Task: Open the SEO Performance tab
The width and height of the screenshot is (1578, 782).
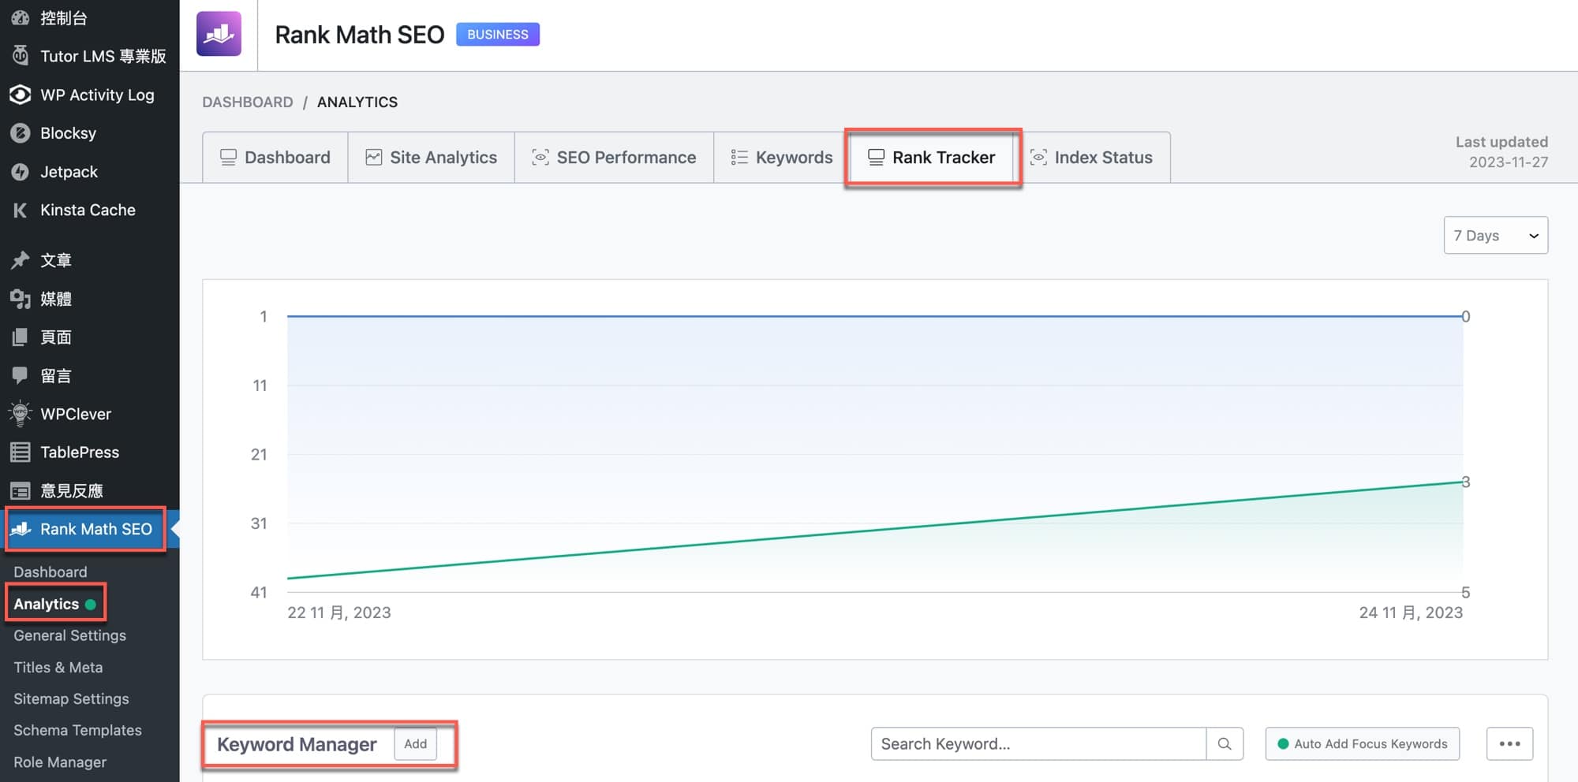Action: [x=614, y=157]
